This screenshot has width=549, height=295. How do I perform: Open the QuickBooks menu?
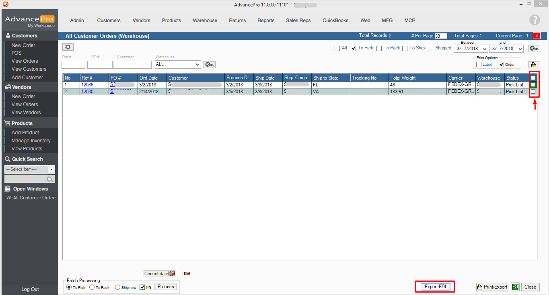[335, 20]
